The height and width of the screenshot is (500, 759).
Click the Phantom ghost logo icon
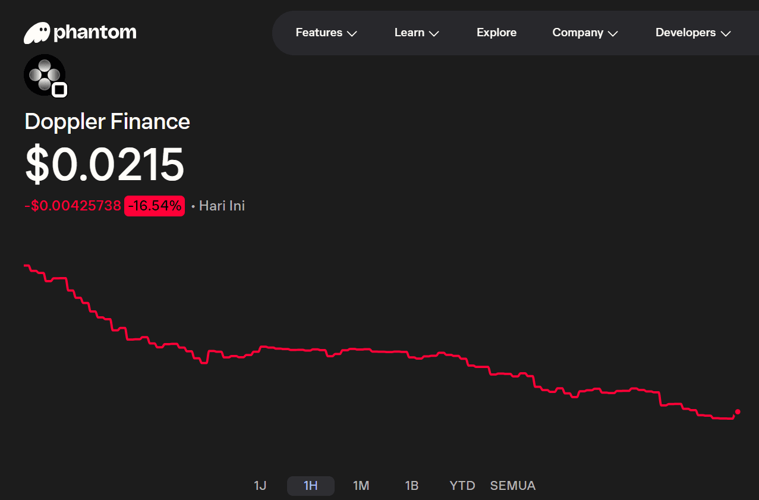pyautogui.click(x=37, y=33)
